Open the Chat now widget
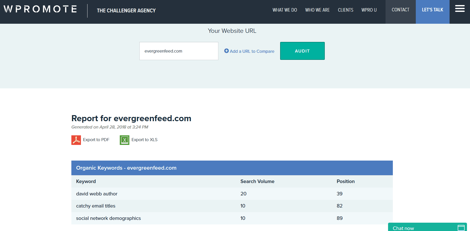The image size is (470, 231). [x=427, y=227]
